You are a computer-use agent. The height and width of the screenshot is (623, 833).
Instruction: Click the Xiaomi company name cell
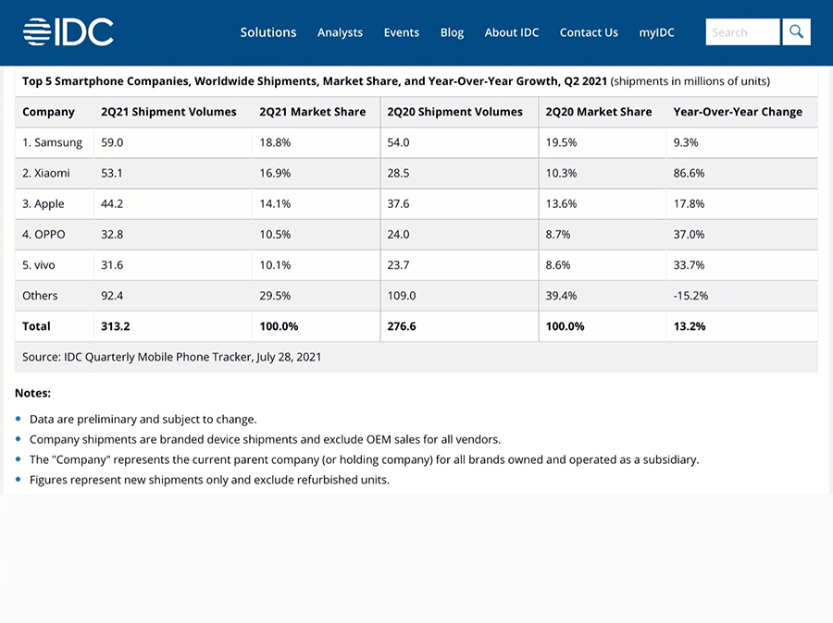click(x=46, y=173)
